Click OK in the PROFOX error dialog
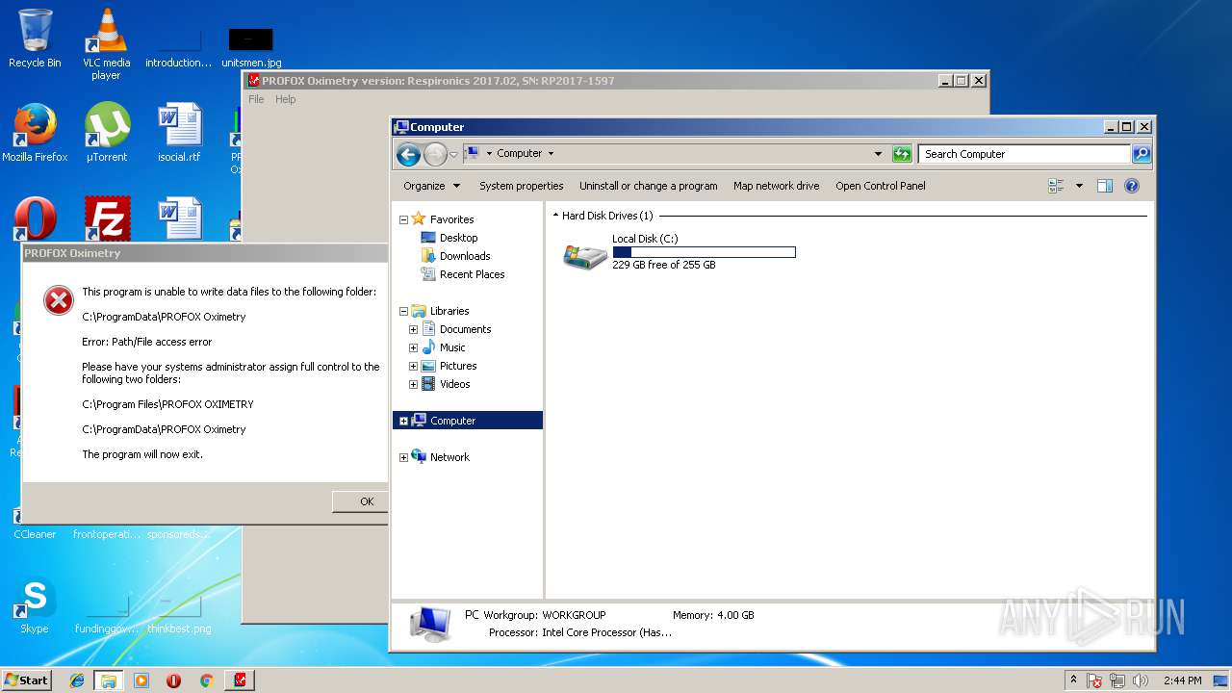 coord(361,501)
